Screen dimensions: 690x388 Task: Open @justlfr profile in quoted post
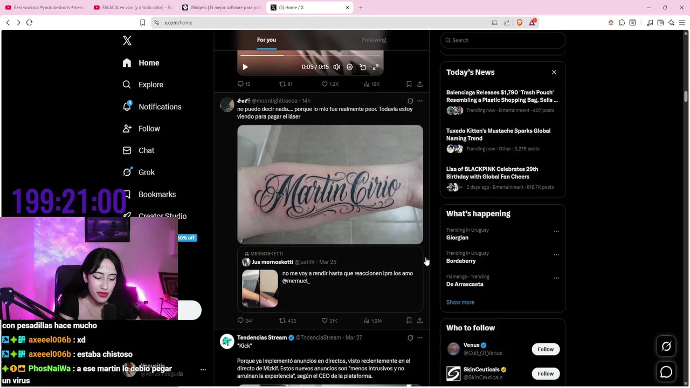click(305, 262)
